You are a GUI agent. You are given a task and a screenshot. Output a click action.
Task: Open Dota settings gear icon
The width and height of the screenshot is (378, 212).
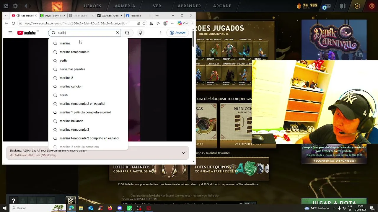15,6
